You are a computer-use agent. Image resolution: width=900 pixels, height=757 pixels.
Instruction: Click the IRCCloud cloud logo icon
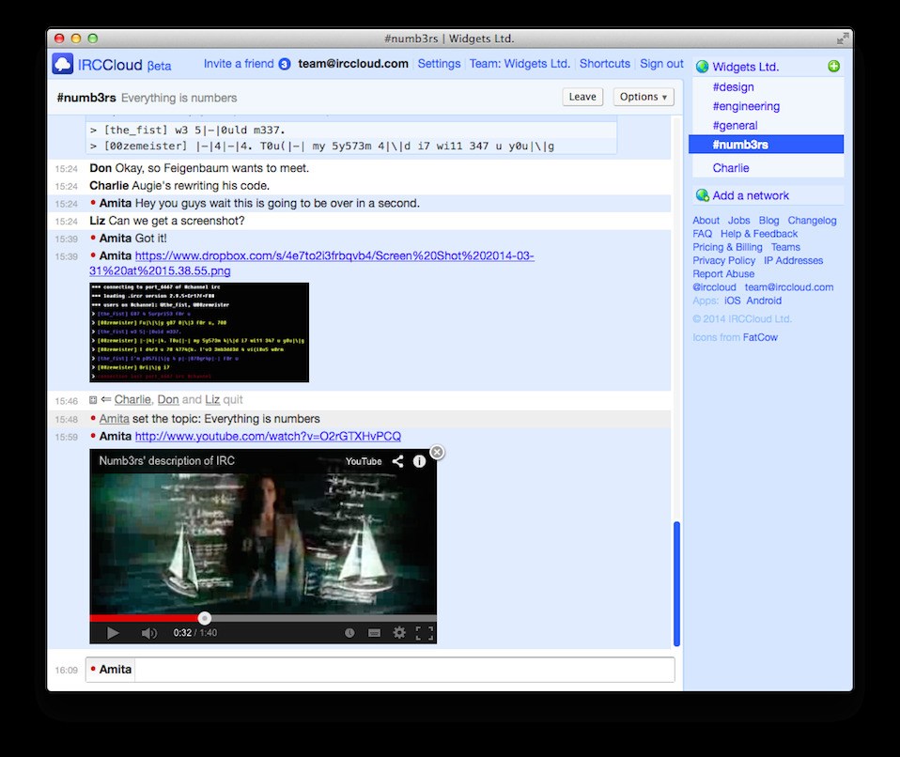coord(63,64)
